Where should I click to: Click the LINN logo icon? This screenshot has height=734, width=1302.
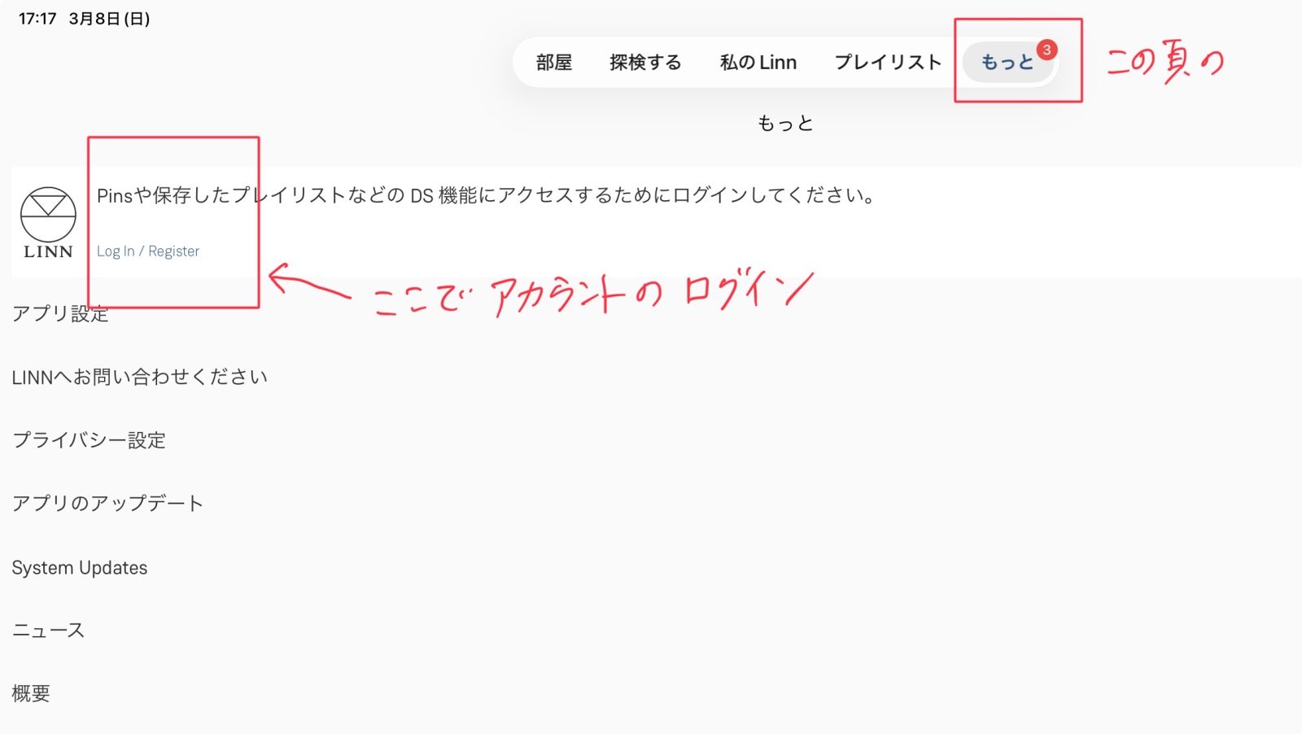(x=48, y=222)
